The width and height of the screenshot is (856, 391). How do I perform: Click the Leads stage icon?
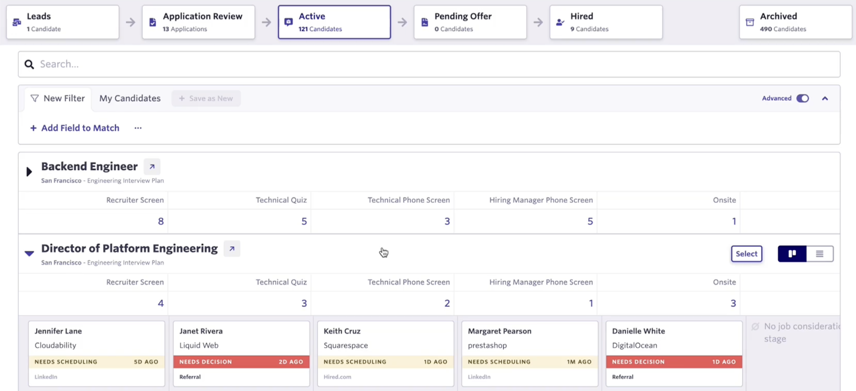tap(17, 22)
